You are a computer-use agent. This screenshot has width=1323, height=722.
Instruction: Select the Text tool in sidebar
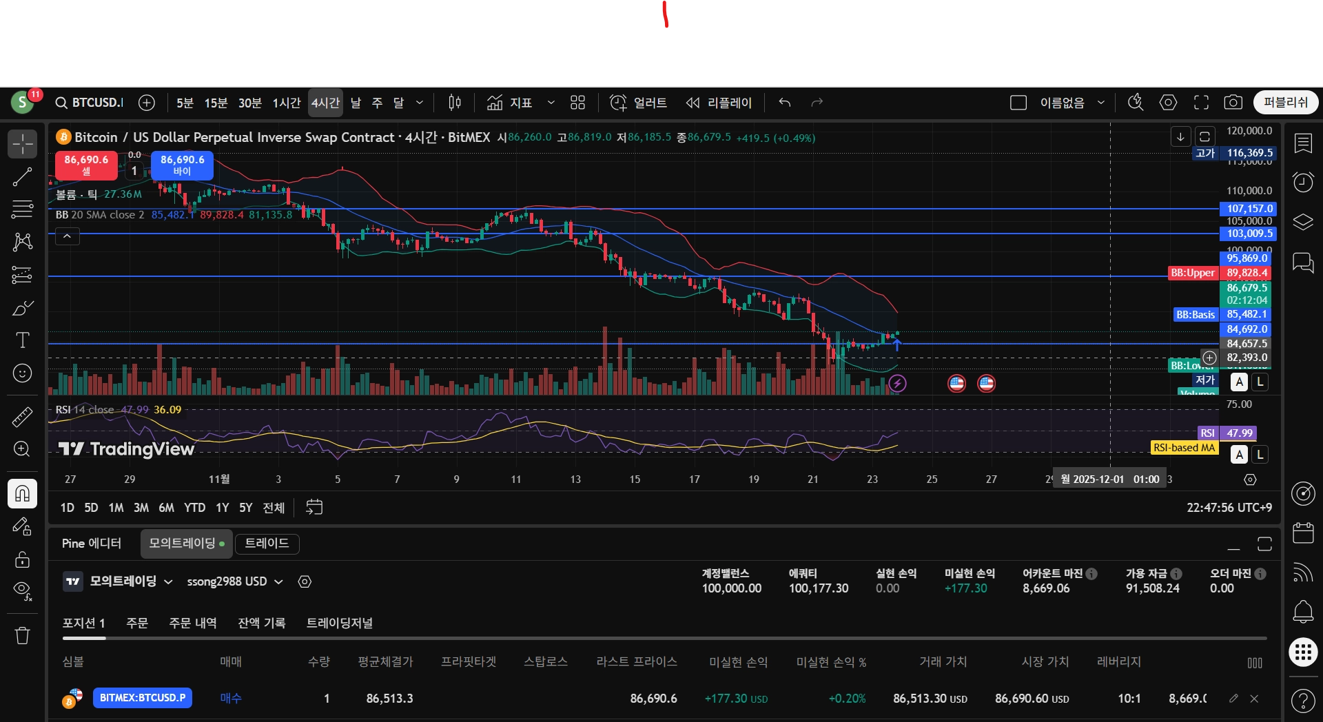tap(22, 340)
